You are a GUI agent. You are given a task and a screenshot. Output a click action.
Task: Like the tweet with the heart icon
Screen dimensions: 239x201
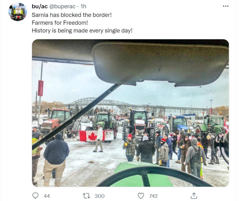[141, 196]
